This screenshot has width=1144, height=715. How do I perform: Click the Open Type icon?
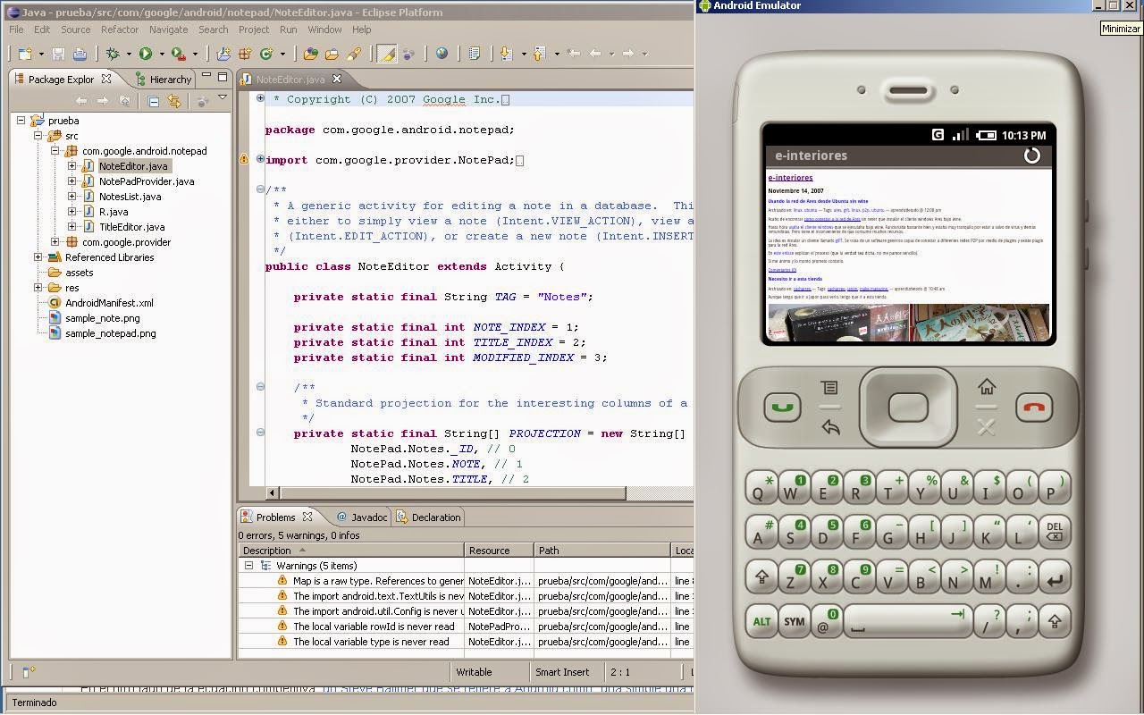(x=310, y=54)
